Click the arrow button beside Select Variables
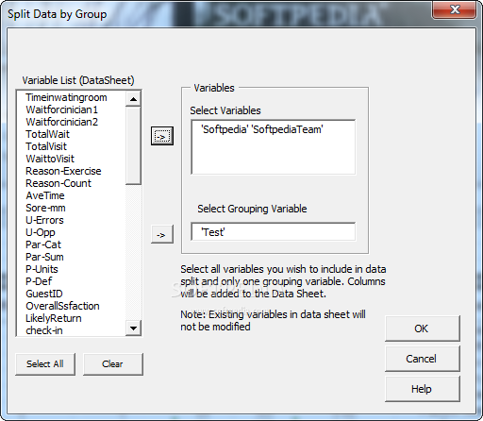 pos(162,136)
